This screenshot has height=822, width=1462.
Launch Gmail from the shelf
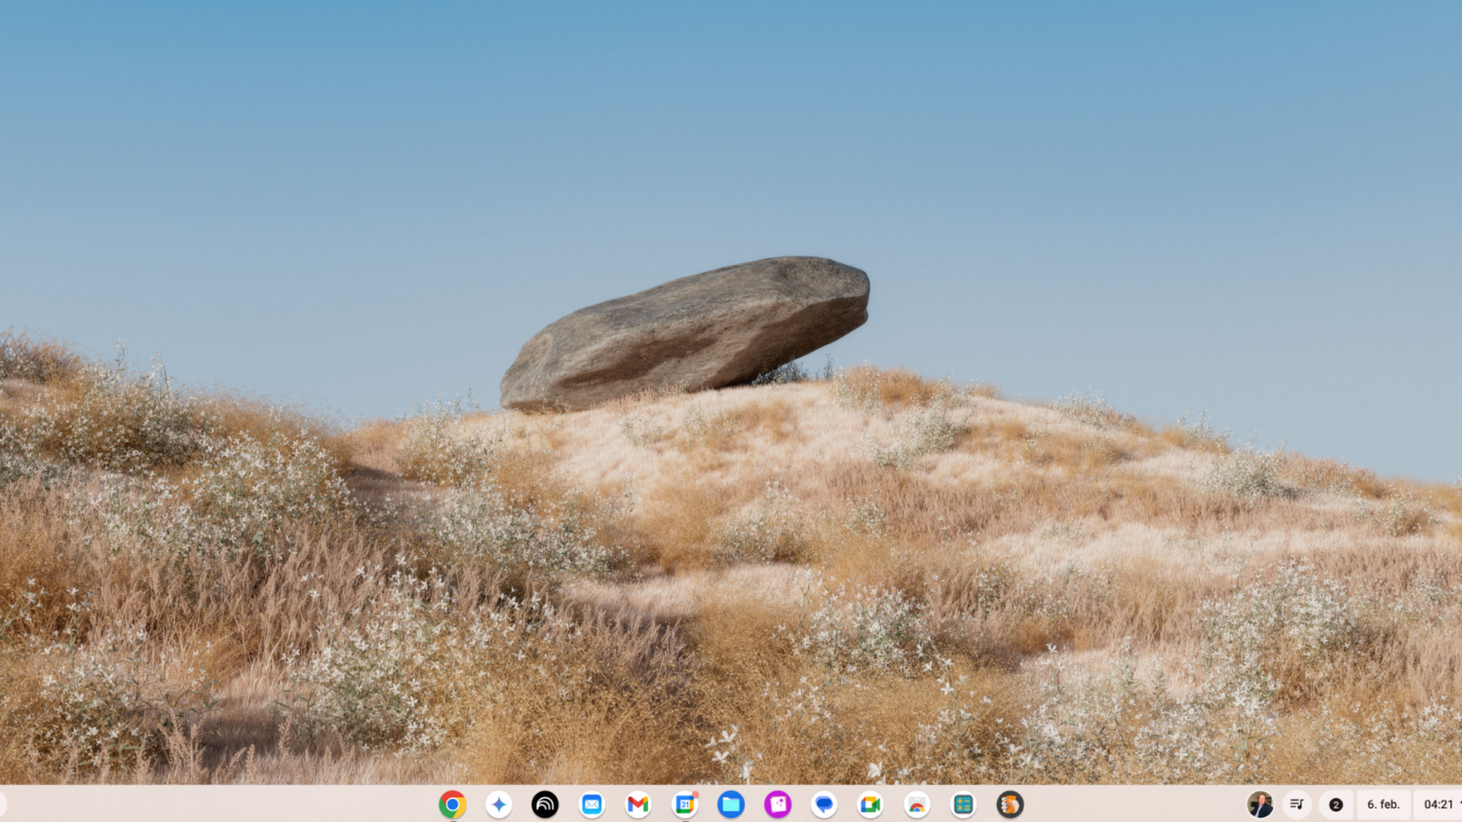point(638,804)
